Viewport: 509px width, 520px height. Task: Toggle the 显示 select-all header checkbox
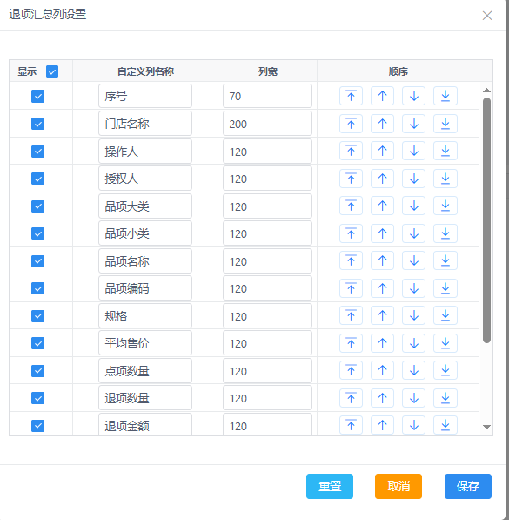[x=52, y=71]
